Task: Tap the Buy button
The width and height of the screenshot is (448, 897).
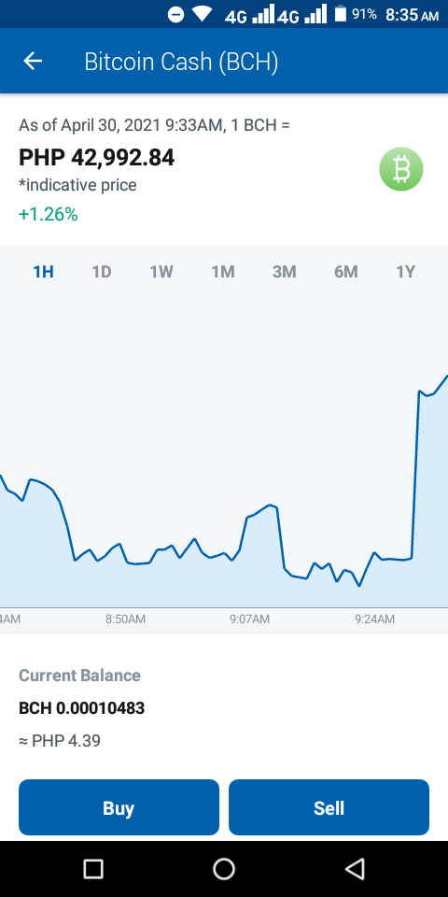Action: 119,807
